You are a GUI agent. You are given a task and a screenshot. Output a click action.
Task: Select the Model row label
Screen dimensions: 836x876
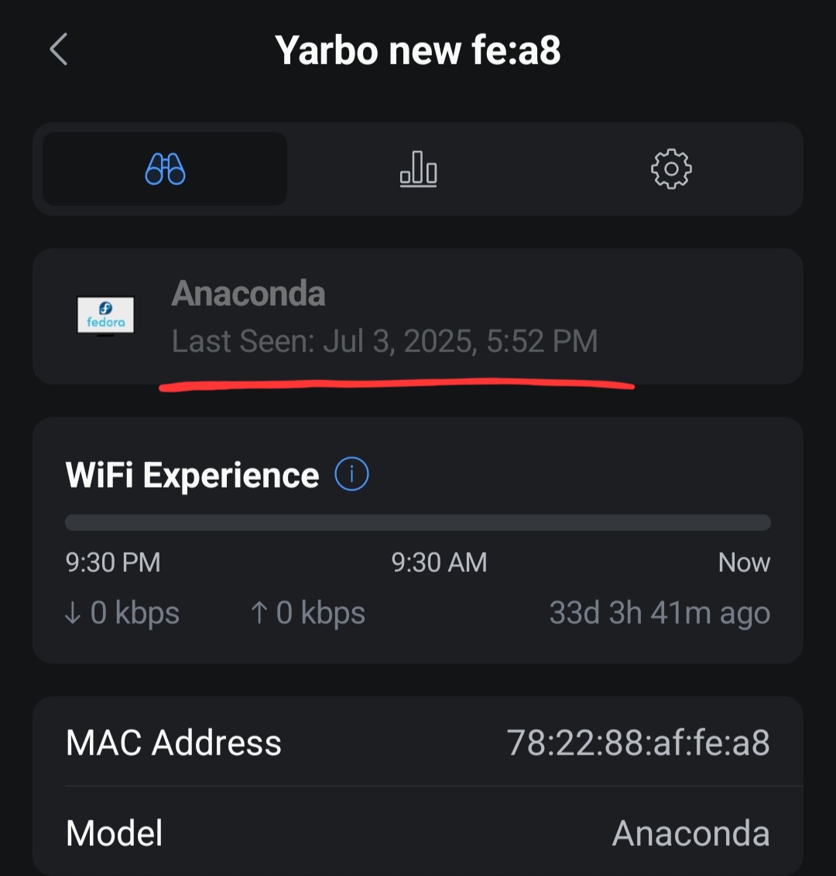pos(114,833)
